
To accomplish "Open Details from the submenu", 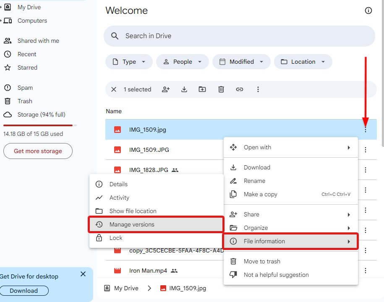I will (157, 184).
